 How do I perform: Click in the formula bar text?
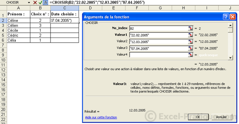[x=97, y=2]
